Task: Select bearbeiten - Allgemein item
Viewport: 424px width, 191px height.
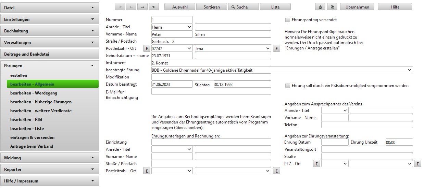Action: point(52,84)
